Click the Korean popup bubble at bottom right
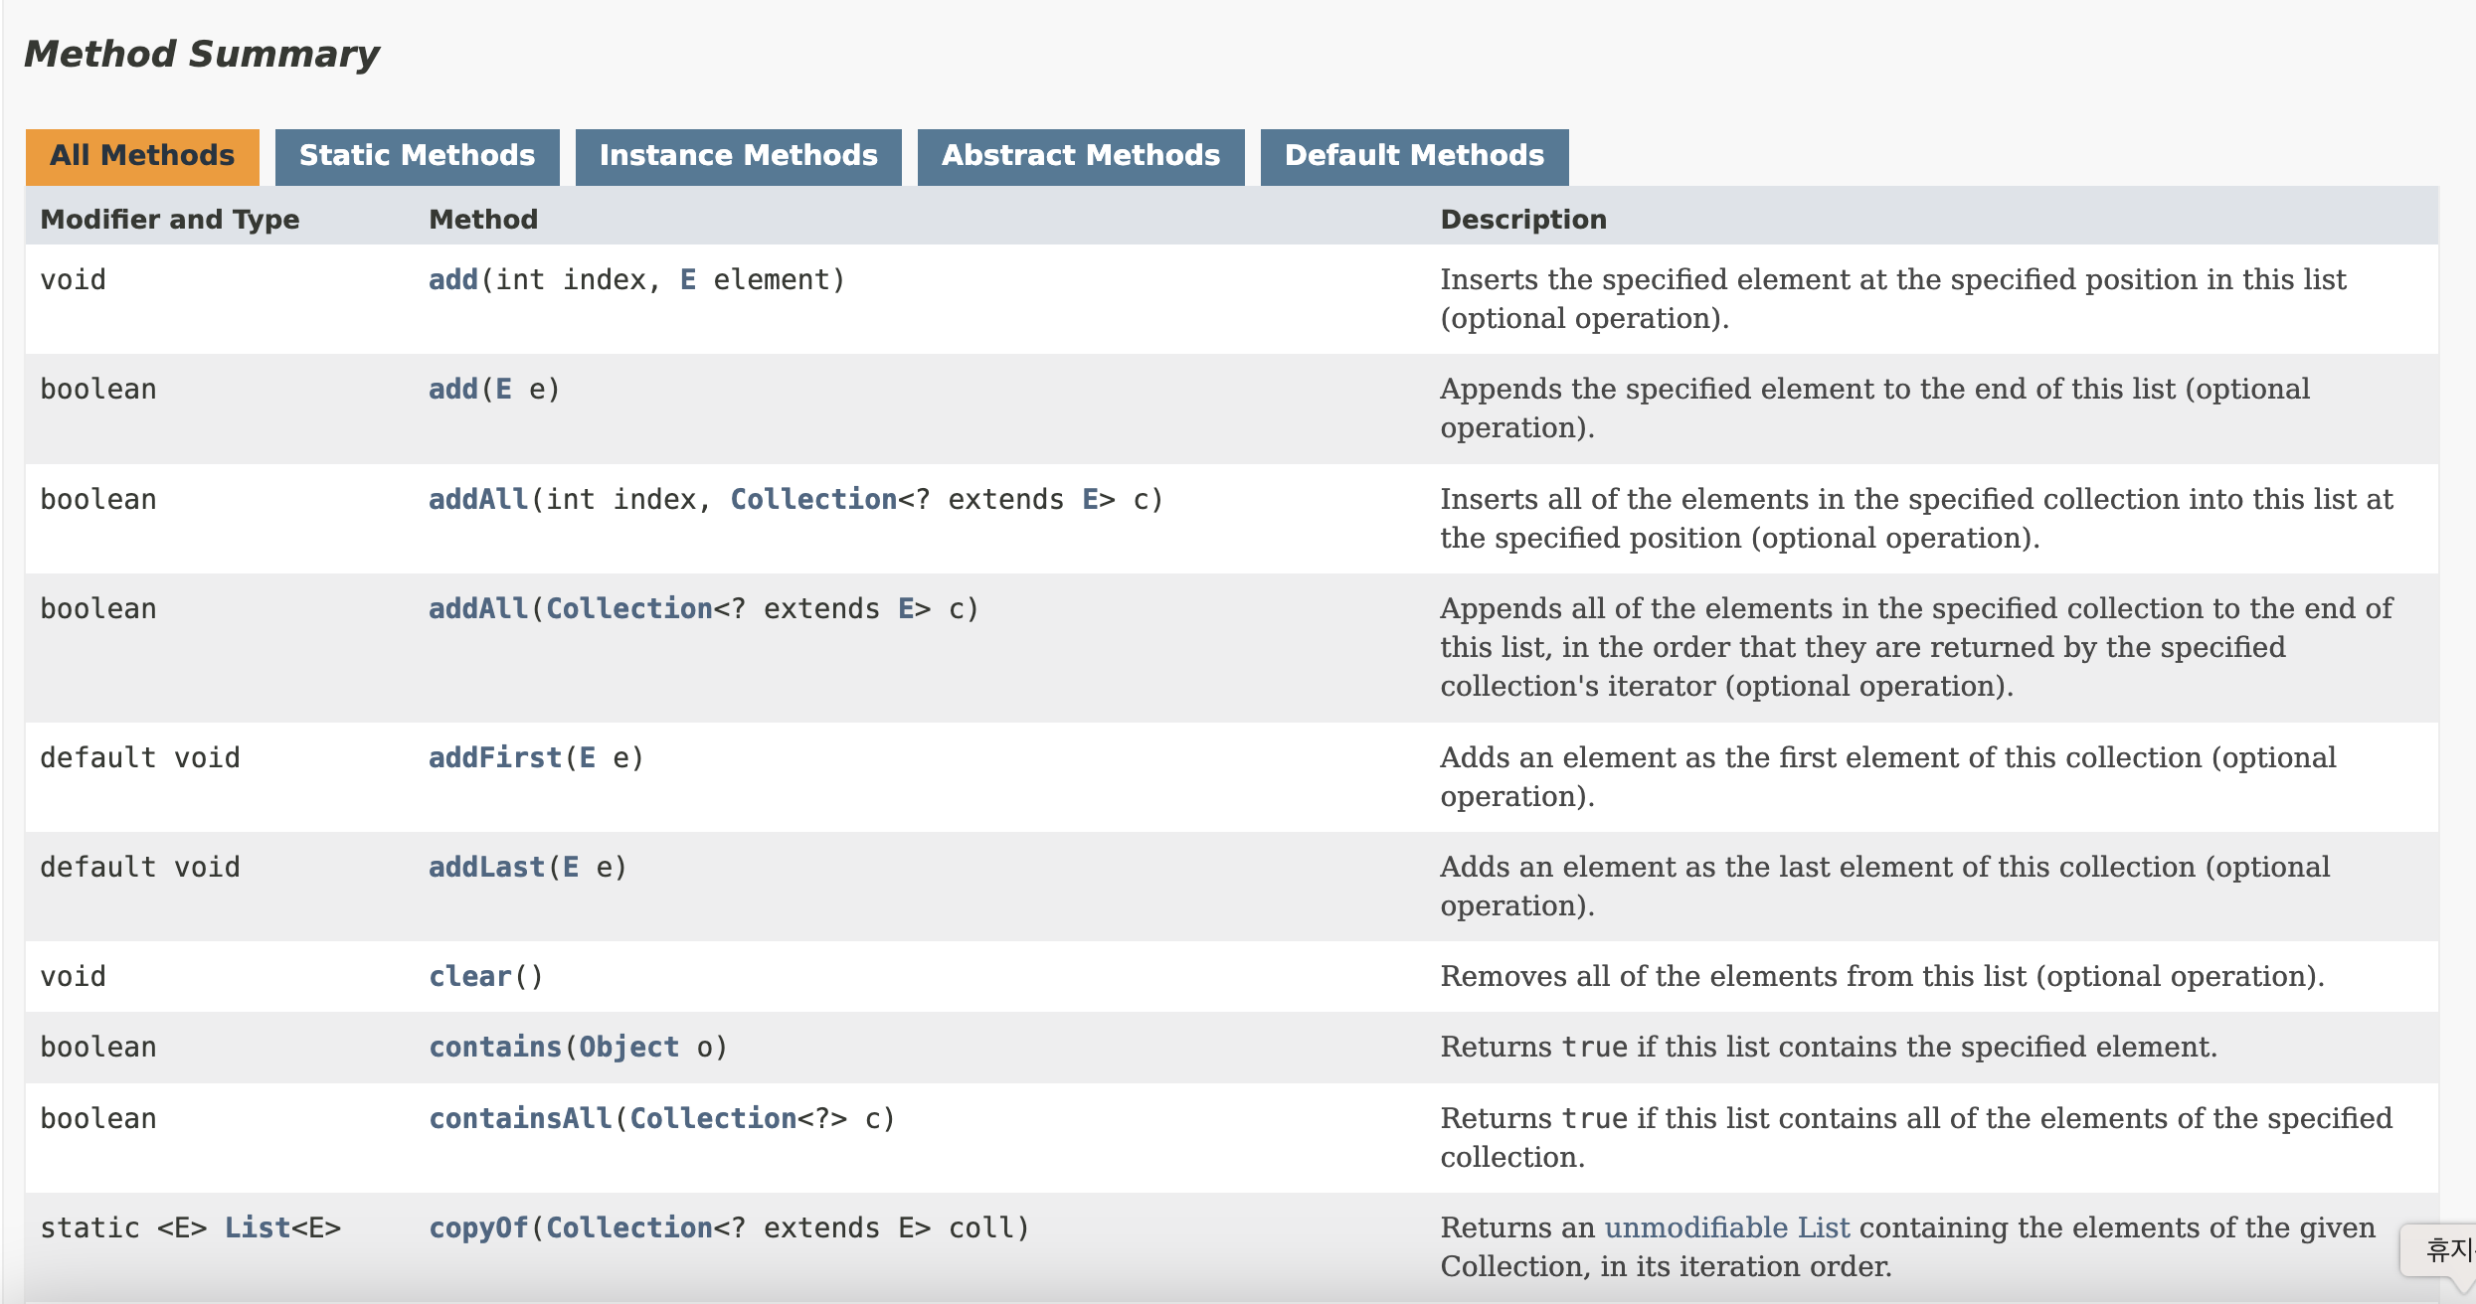This screenshot has height=1304, width=2476. pos(2444,1249)
